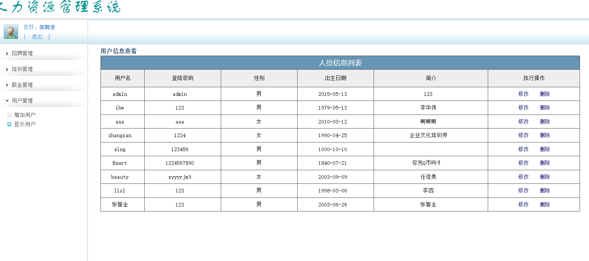The width and height of the screenshot is (589, 261).
Task: Click 删除 for user aaa
Action: point(545,121)
